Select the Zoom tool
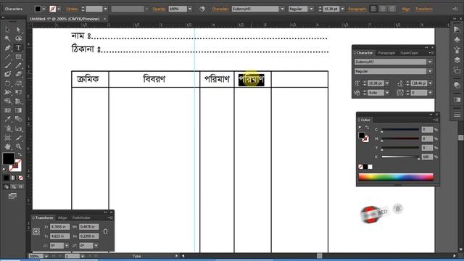 click(18, 146)
